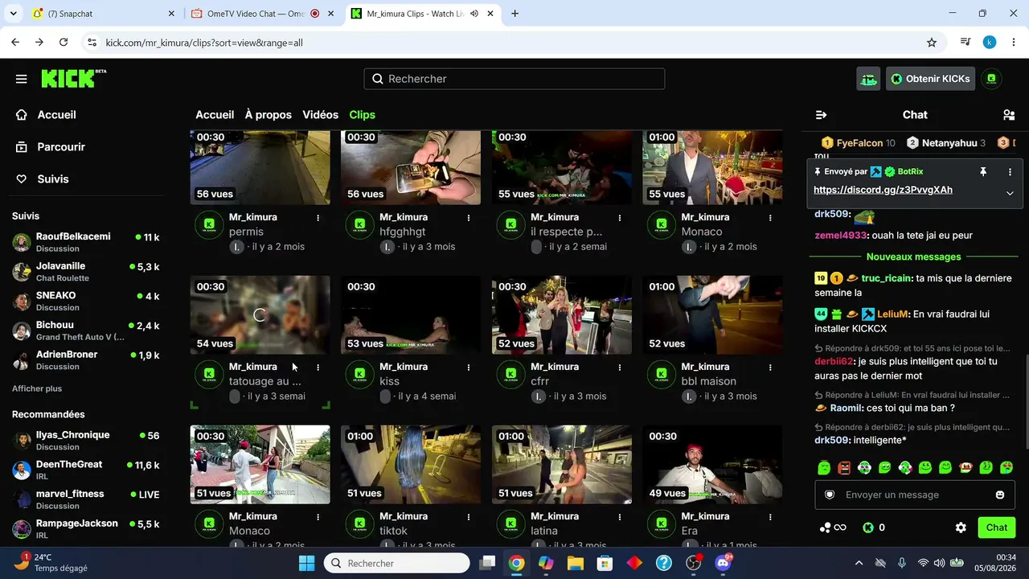Open options for the 'permis' clip
The height and width of the screenshot is (579, 1029).
[x=318, y=217]
